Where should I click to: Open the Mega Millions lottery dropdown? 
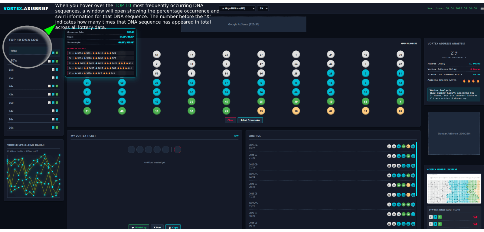coord(238,8)
